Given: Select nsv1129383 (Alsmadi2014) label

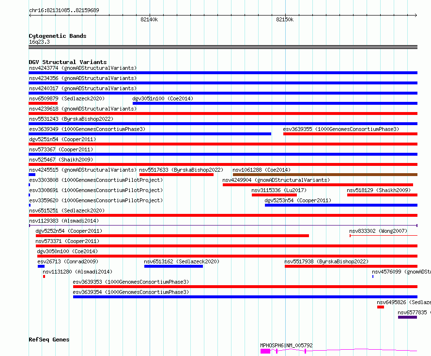Looking at the screenshot, I should coord(64,221).
